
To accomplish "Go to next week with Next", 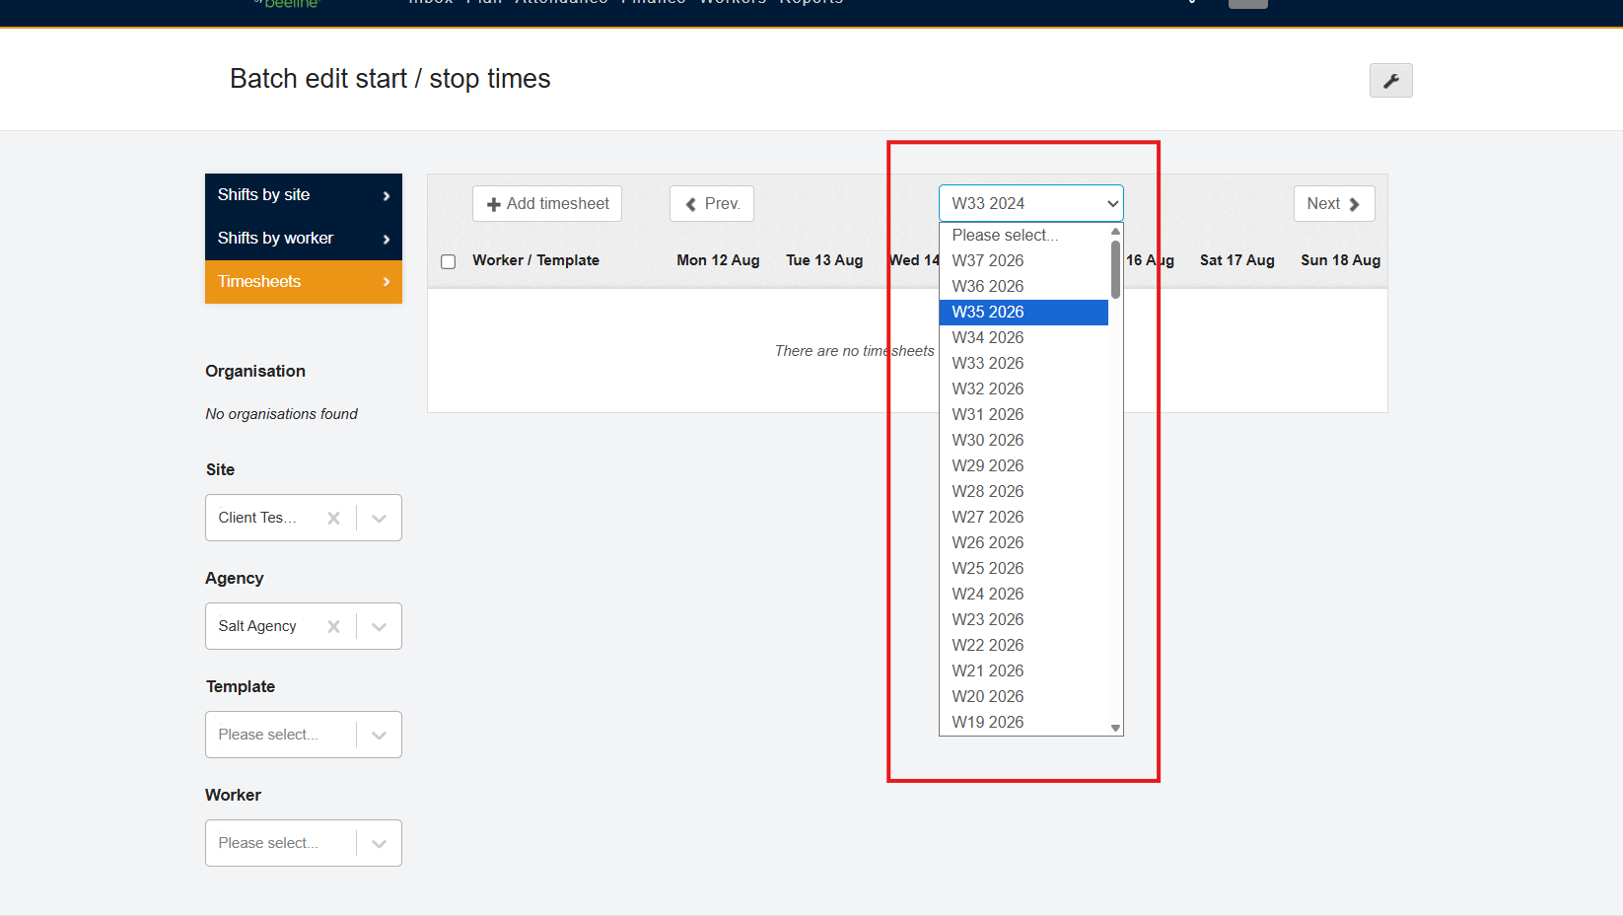I will click(1334, 203).
